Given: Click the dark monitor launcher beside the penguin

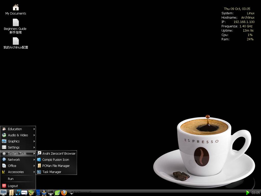Looking at the screenshot, I should tap(51, 193).
